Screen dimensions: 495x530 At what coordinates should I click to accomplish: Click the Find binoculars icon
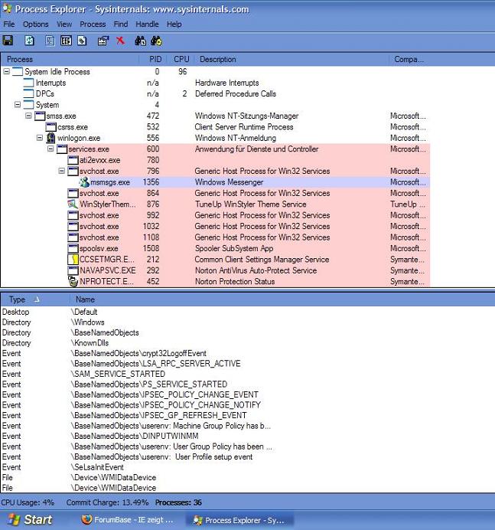141,41
